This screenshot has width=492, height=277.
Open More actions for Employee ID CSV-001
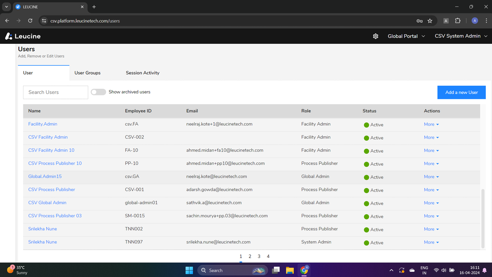(x=431, y=190)
